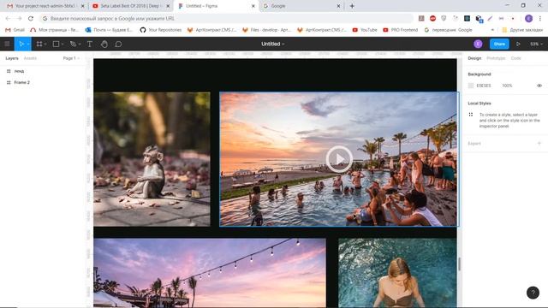Select the Rectangle shape tool
This screenshot has width=548, height=308.
click(x=56, y=44)
